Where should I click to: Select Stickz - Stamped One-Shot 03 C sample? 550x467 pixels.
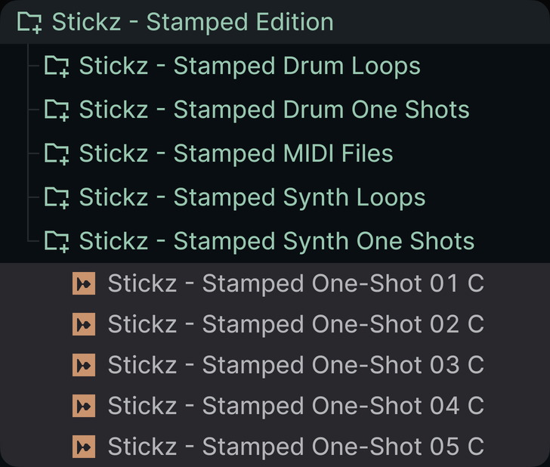(275, 365)
